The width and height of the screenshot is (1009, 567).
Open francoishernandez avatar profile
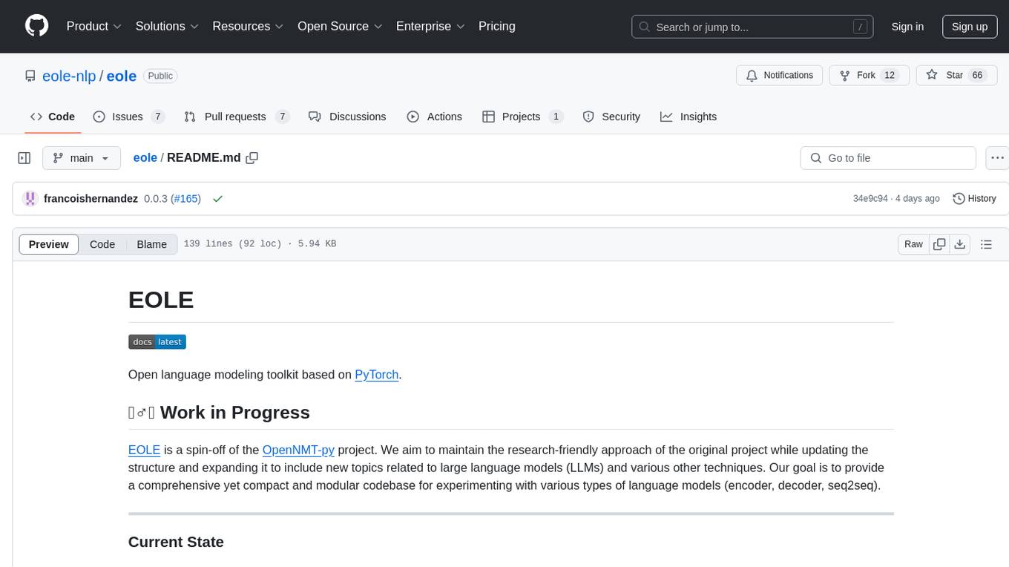pyautogui.click(x=30, y=198)
